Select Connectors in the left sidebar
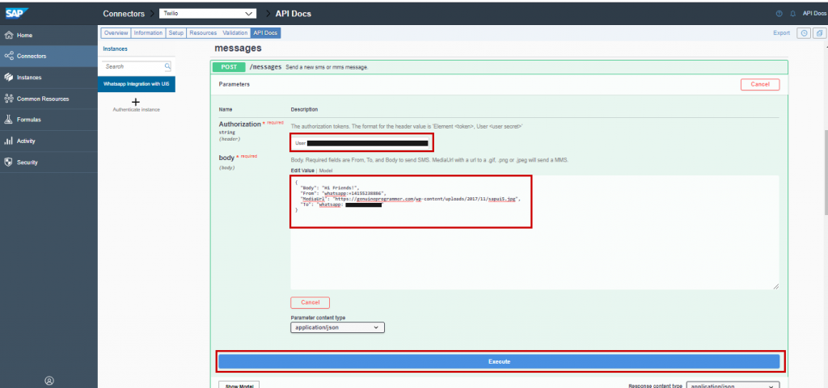 click(49, 56)
